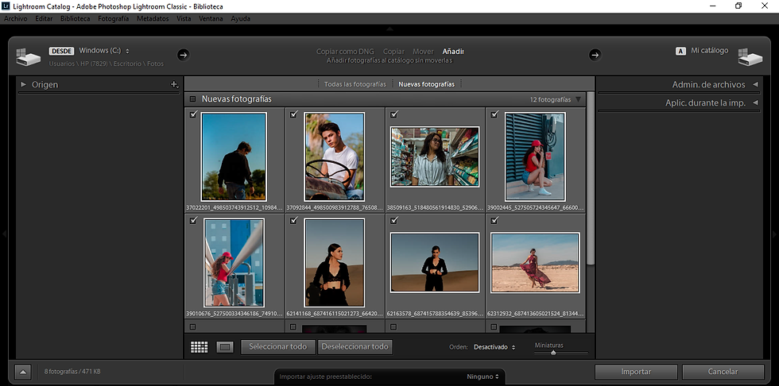Click the Cancelar button
Viewport: 779px width, 386px height.
[723, 372]
